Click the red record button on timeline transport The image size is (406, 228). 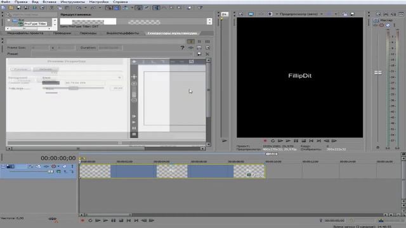pyautogui.click(x=82, y=220)
